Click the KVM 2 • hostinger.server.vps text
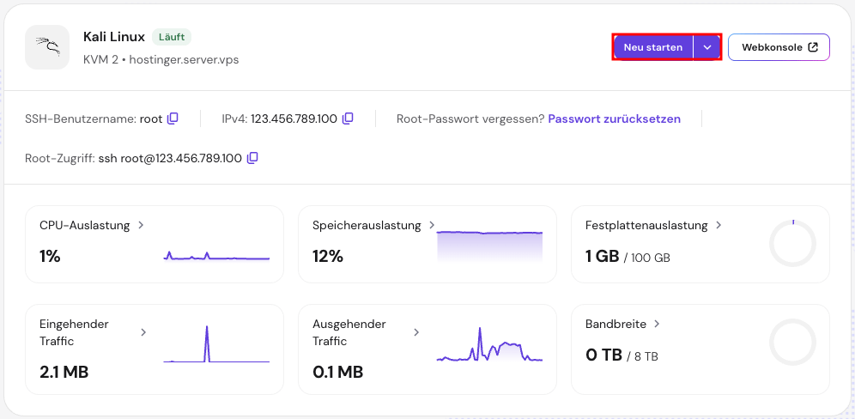Viewport: 855px width, 419px height. pos(161,59)
